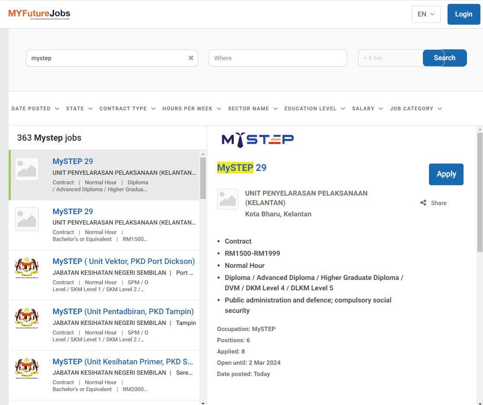The width and height of the screenshot is (483, 405).
Task: Expand the State filter
Action: pyautogui.click(x=79, y=109)
